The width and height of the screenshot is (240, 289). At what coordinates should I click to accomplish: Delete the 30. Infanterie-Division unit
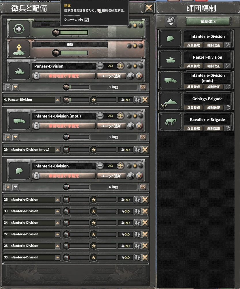[x=145, y=258]
